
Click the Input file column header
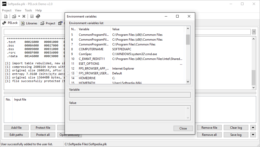(x=20, y=100)
